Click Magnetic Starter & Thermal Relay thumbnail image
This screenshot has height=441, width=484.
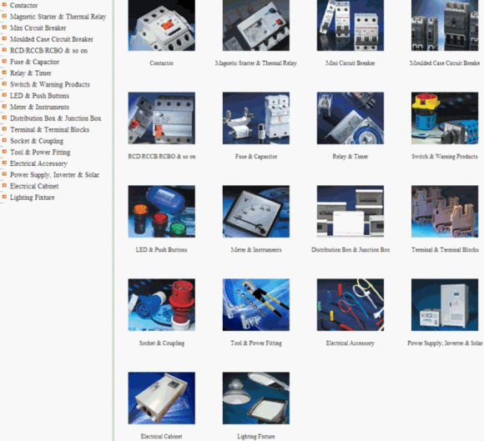click(256, 25)
